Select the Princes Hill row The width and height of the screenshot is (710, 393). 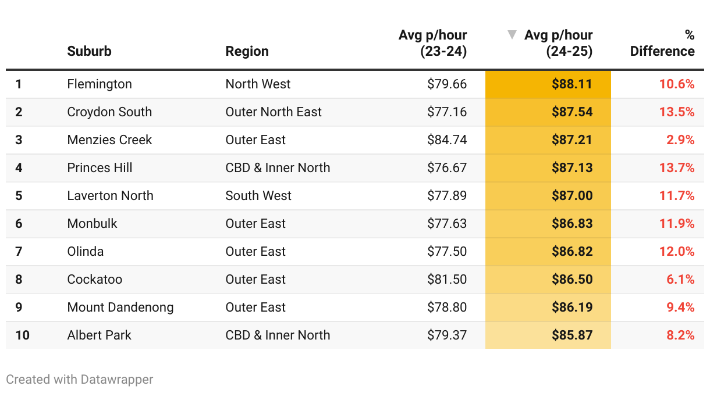coord(100,168)
